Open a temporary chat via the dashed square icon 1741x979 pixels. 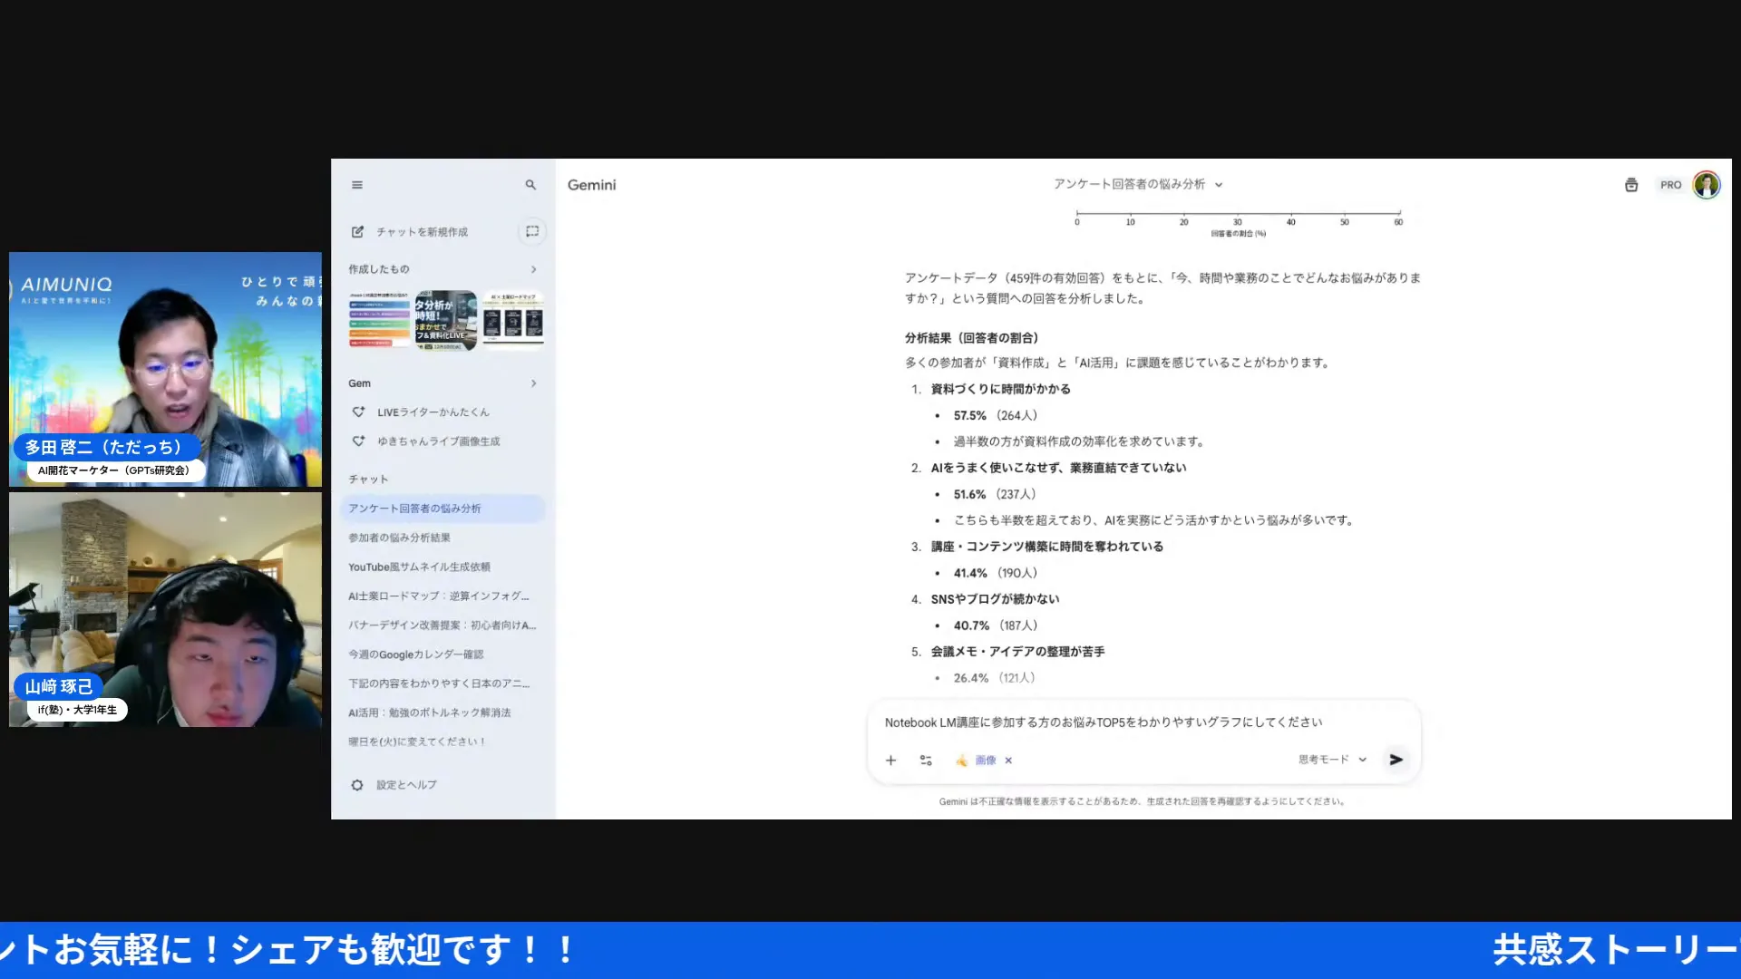pyautogui.click(x=532, y=231)
